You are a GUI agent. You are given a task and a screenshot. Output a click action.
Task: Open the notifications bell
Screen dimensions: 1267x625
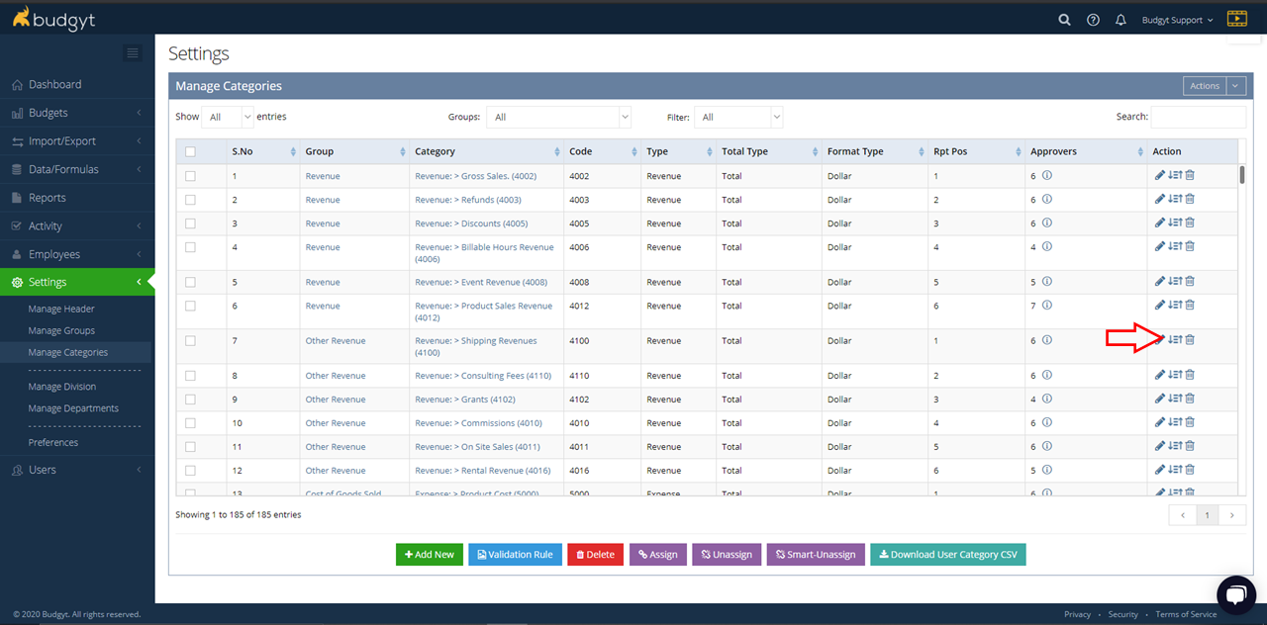1121,20
